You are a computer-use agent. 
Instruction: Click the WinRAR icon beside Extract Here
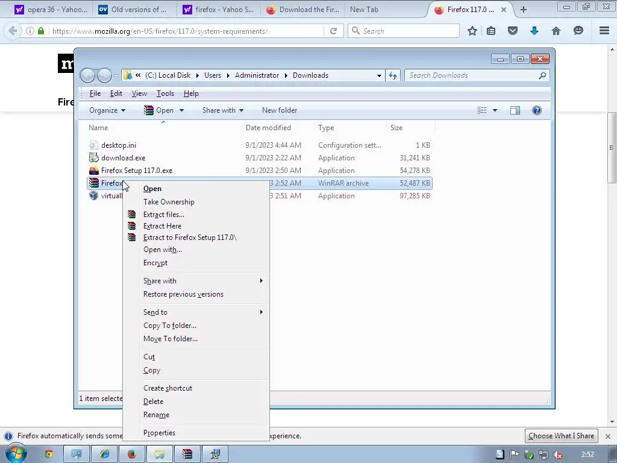pos(132,226)
